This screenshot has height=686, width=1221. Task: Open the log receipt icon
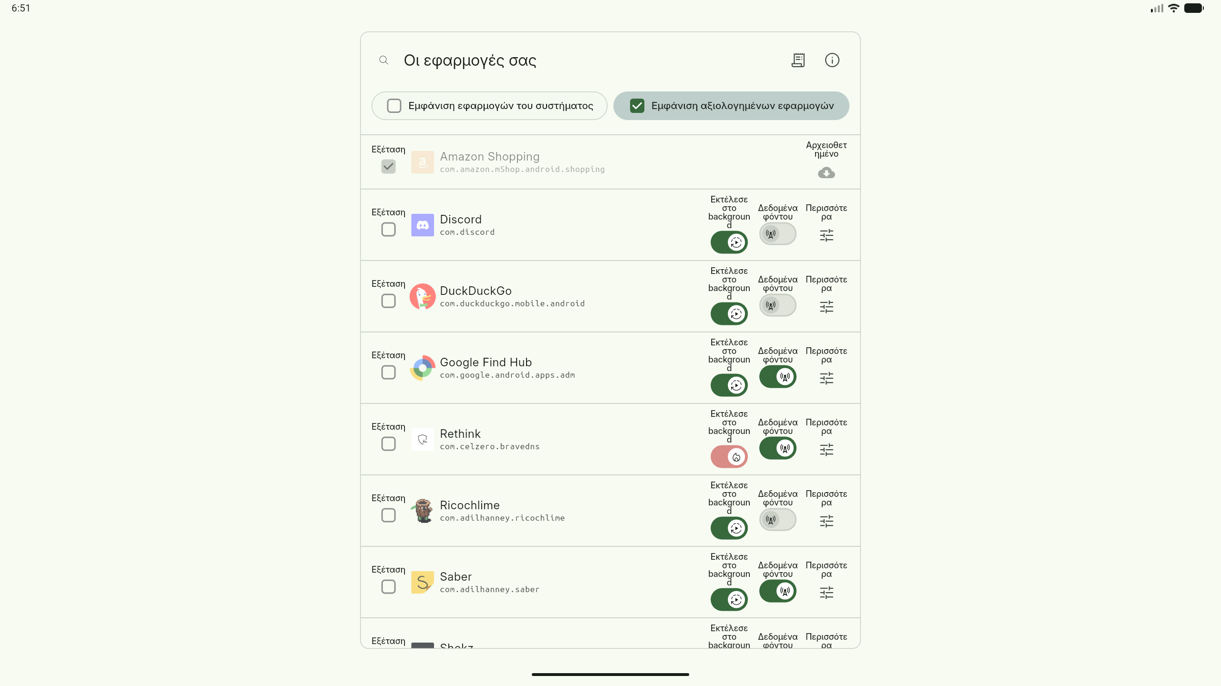pos(798,60)
